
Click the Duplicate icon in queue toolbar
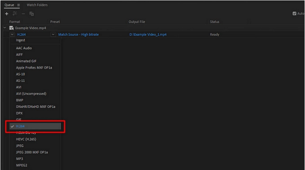pyautogui.click(x=31, y=14)
